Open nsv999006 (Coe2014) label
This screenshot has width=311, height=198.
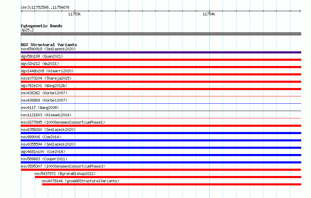pyautogui.click(x=41, y=137)
